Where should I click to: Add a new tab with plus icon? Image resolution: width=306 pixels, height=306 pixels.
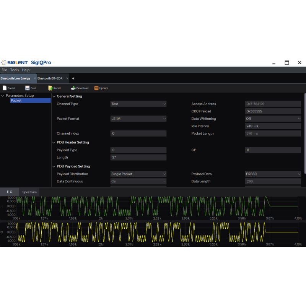73,78
